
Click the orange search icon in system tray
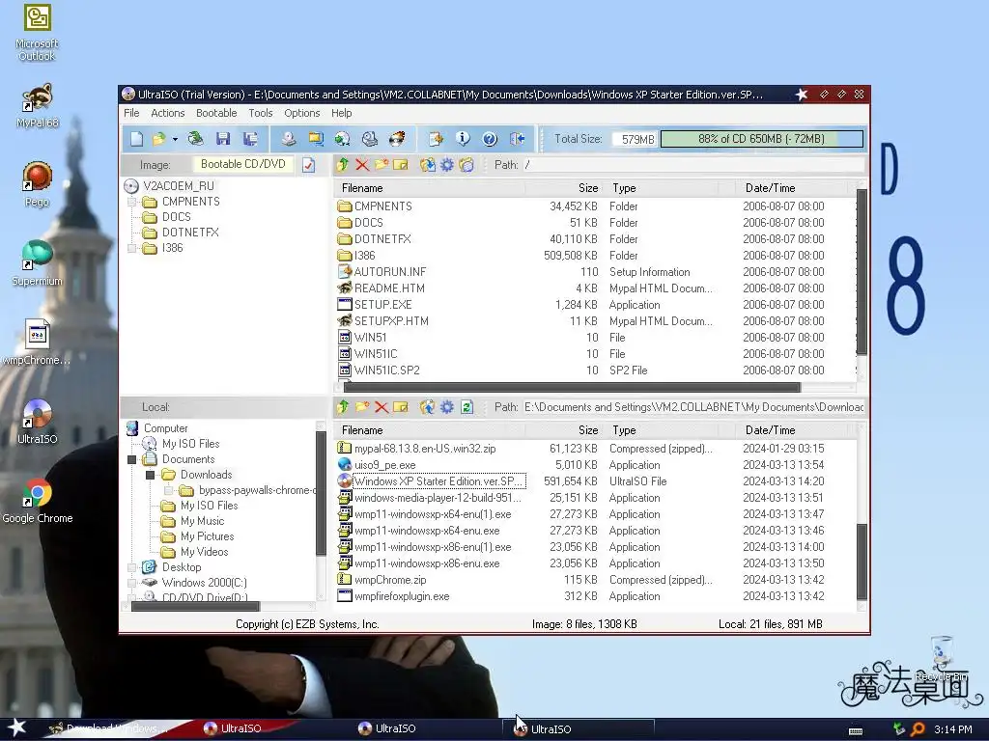(x=918, y=729)
